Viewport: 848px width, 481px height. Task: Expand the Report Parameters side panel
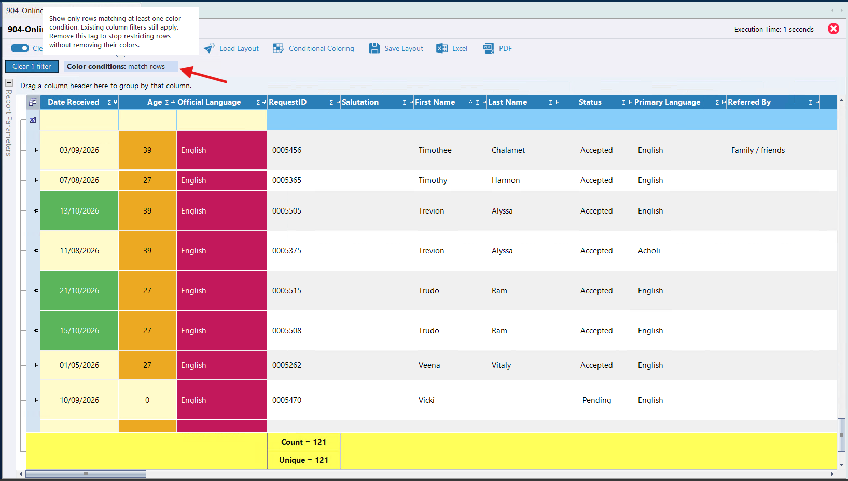9,82
